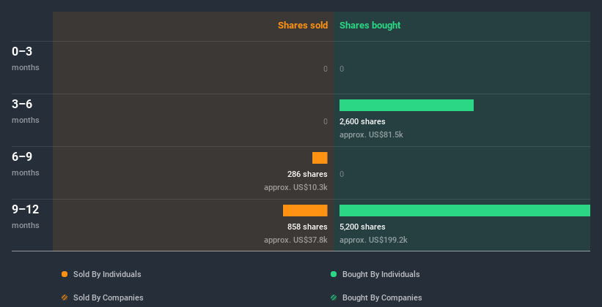Click the 286 shares text
The image size is (602, 307).
[x=307, y=174]
